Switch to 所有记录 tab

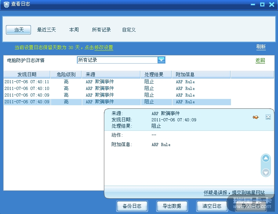101,30
